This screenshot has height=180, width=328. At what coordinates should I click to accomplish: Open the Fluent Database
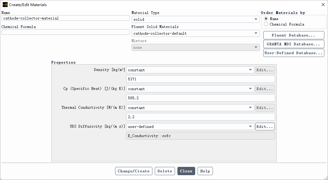tap(293, 35)
